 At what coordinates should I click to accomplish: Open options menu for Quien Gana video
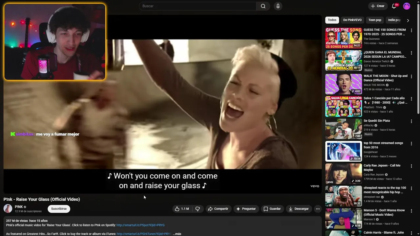[x=411, y=53]
